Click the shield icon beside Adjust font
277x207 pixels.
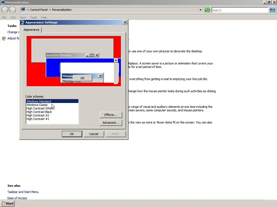click(4, 38)
